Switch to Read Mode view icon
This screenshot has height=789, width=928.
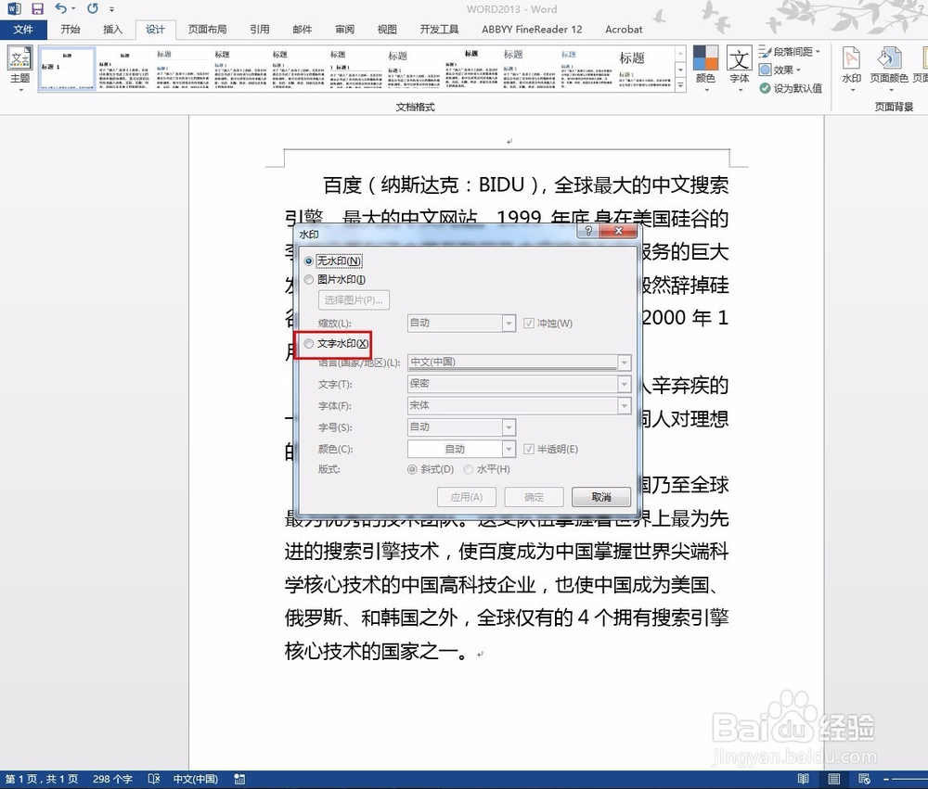pyautogui.click(x=803, y=779)
